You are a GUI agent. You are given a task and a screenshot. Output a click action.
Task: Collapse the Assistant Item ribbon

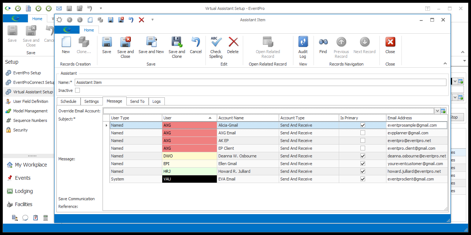[445, 64]
